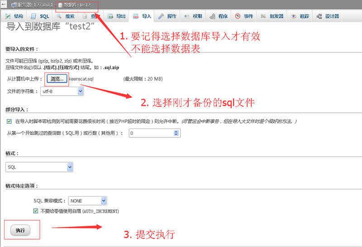Toggle no AUTO_INCREMENT for zero values checkbox
The height and width of the screenshot is (247, 362).
[36, 211]
